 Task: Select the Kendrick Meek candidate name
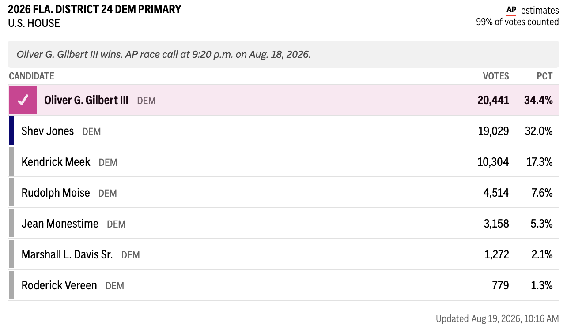point(56,162)
